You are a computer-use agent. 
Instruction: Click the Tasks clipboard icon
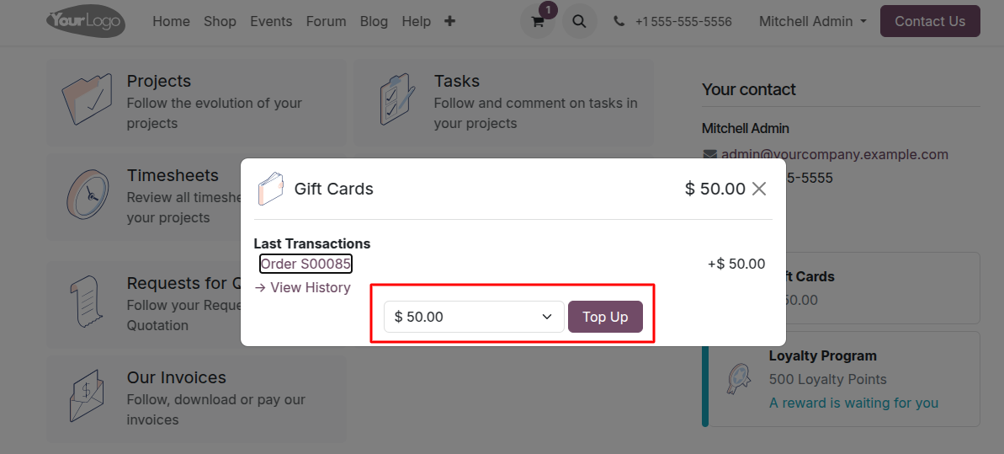point(397,100)
